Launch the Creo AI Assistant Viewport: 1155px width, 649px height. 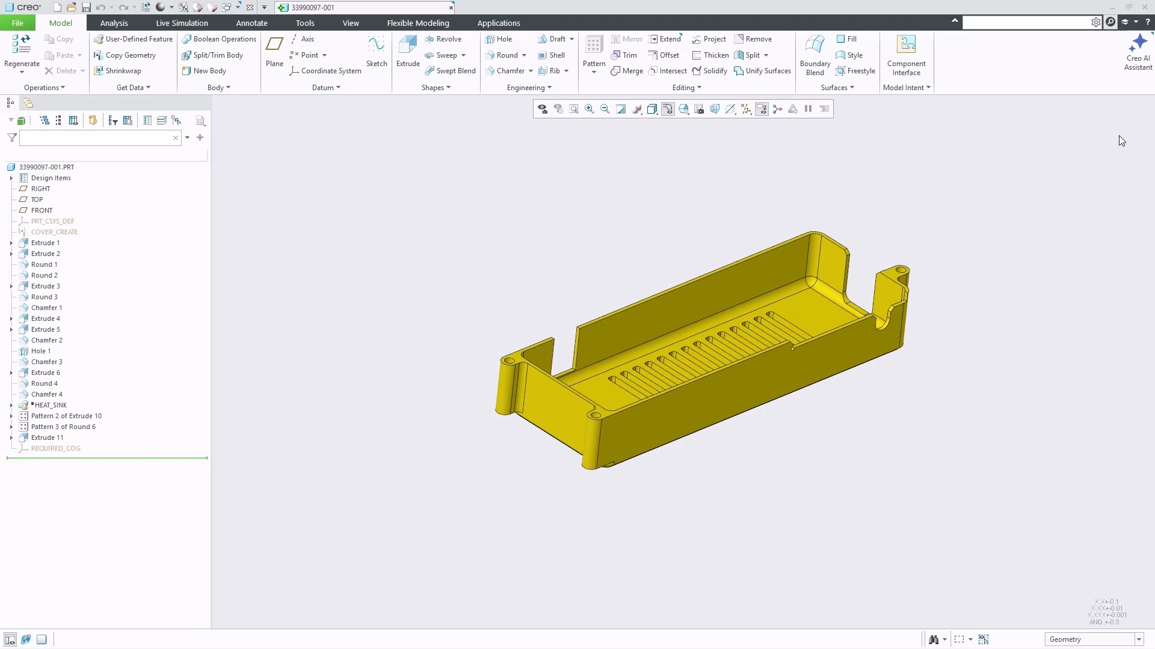1138,52
